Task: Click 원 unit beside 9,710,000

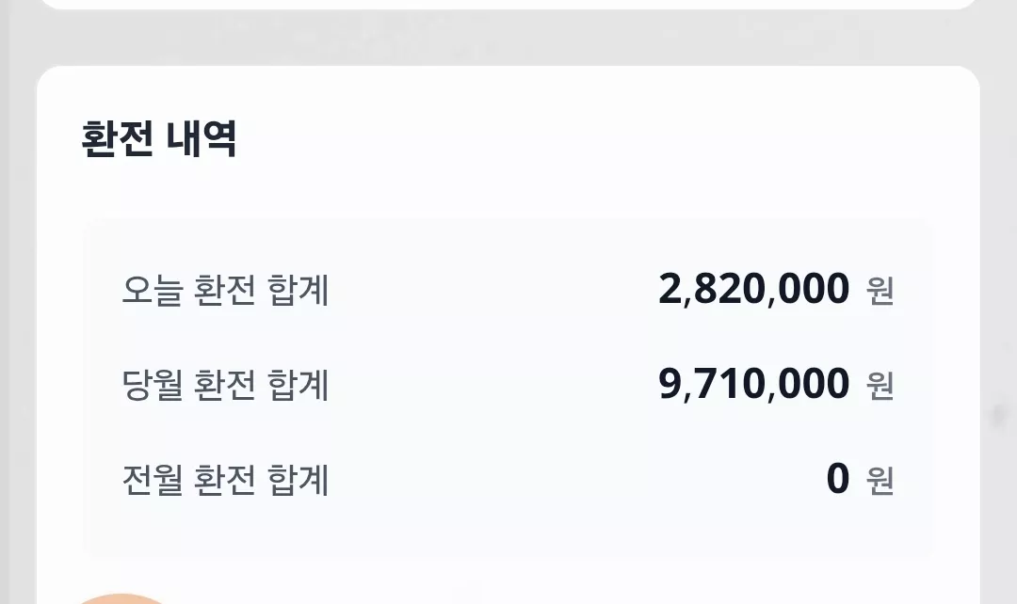Action: click(880, 386)
